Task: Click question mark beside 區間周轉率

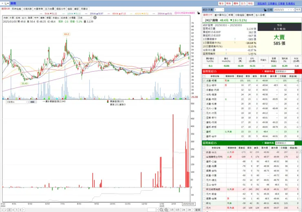Action: [x=226, y=54]
